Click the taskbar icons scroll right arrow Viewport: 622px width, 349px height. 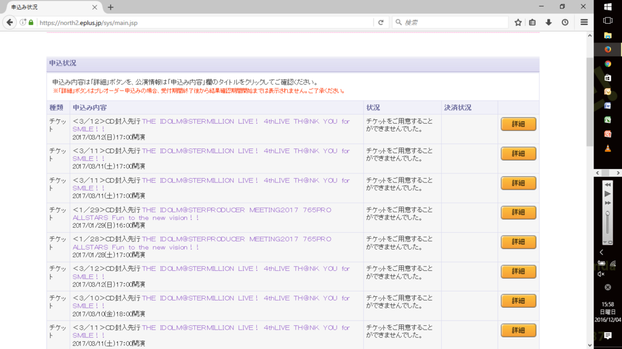click(x=618, y=173)
